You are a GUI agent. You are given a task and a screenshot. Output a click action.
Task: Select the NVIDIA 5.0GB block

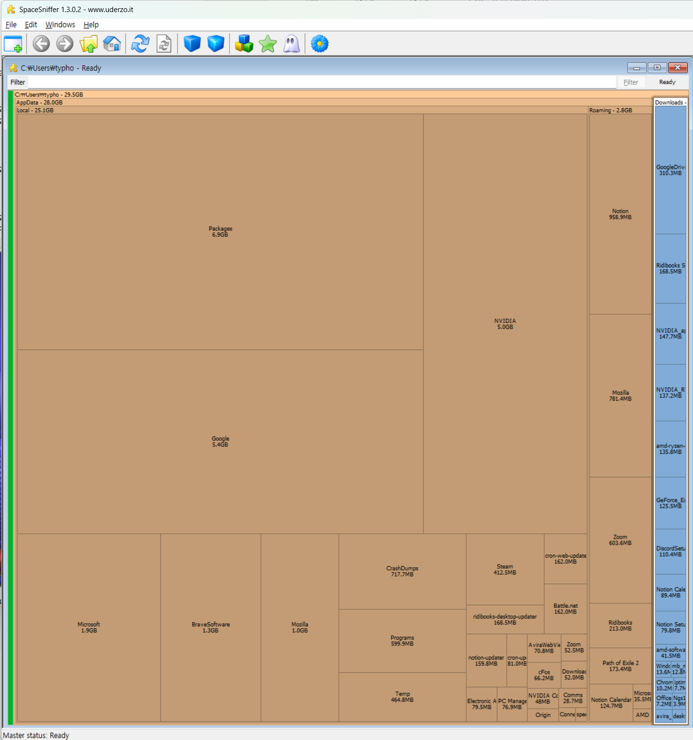click(505, 324)
